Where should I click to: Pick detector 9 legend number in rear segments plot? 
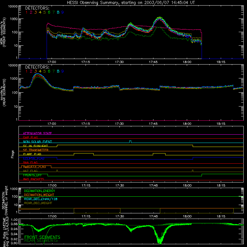click(63, 71)
